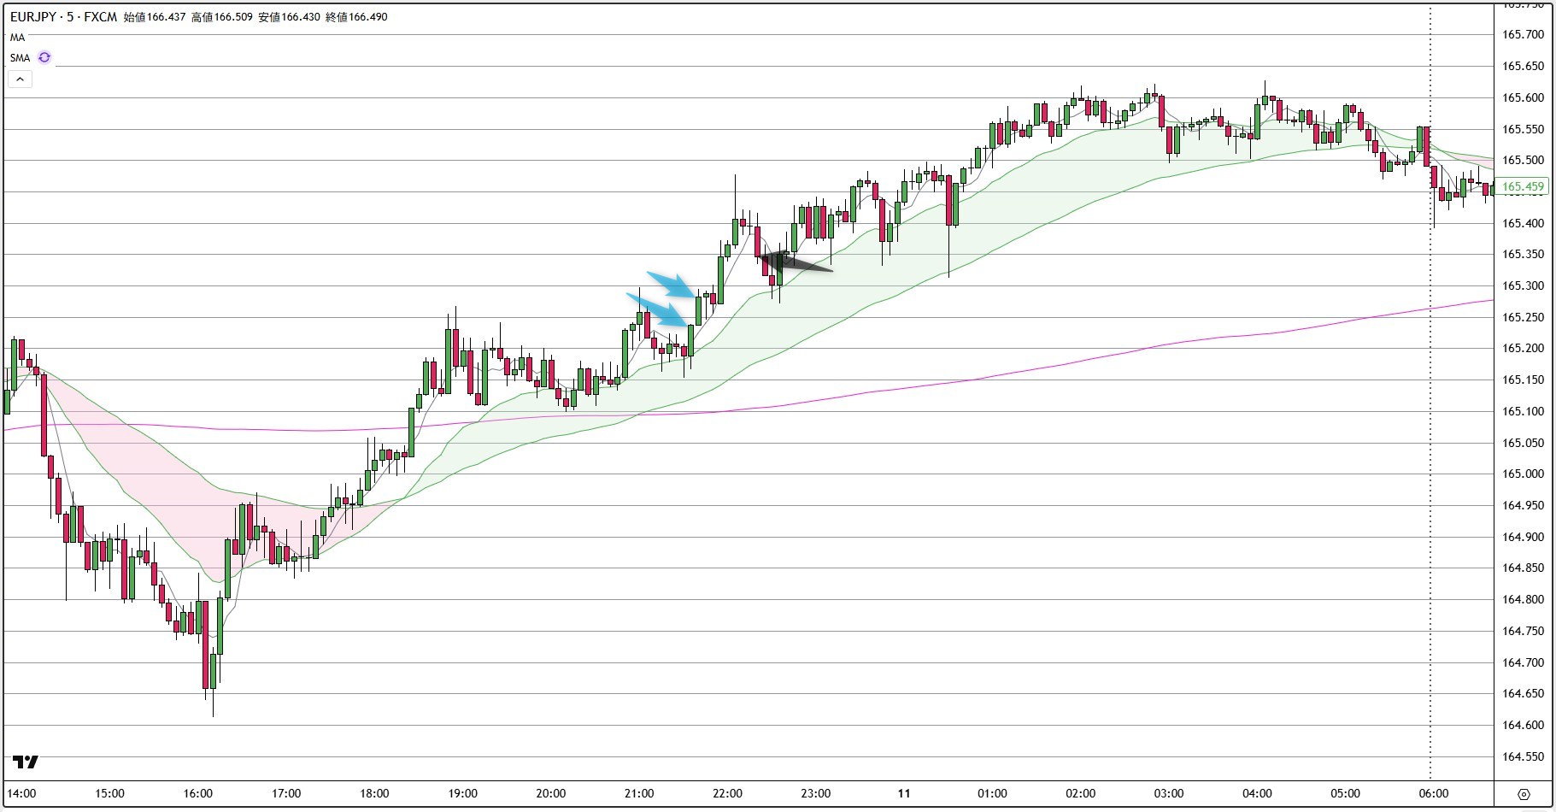Click the 165.600 price axis label

click(x=1523, y=97)
